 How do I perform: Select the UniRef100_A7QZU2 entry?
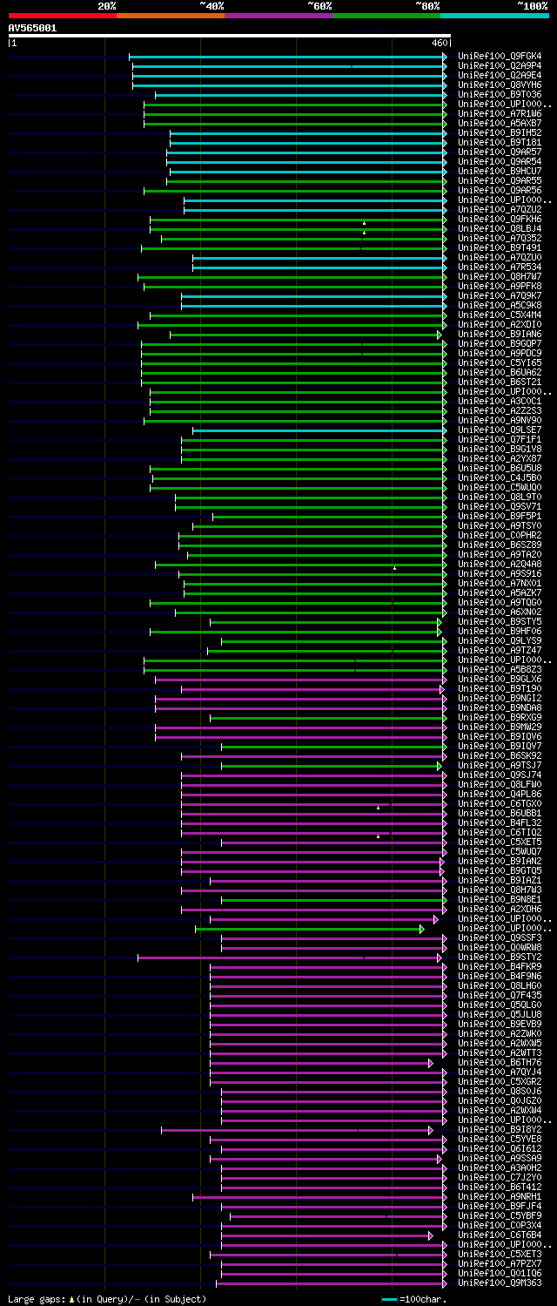coord(500,210)
